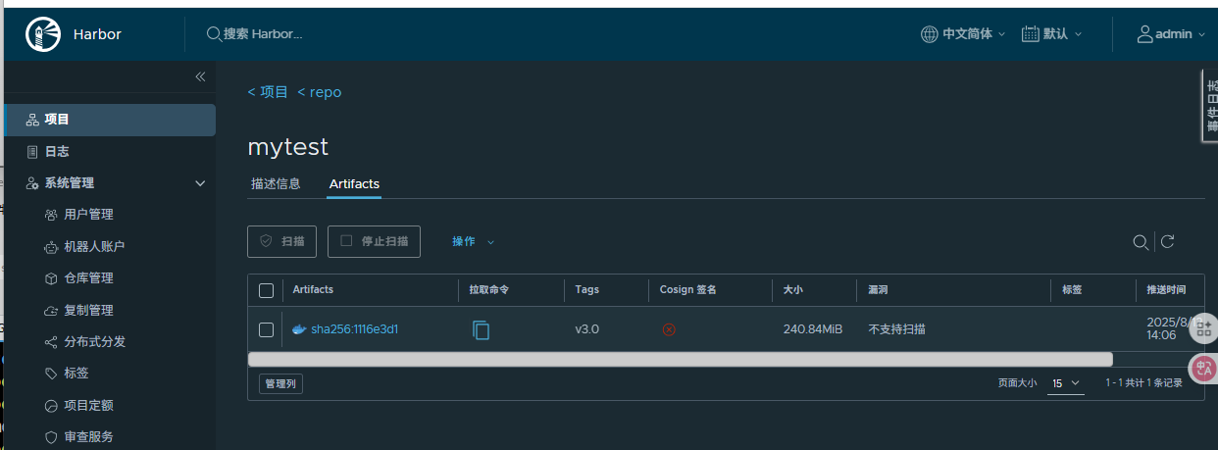Copy pull command for sha256:1116e3d1
Image resolution: width=1218 pixels, height=450 pixels.
(481, 329)
